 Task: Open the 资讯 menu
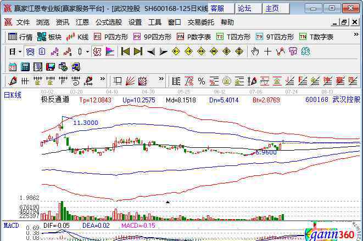coord(63,22)
